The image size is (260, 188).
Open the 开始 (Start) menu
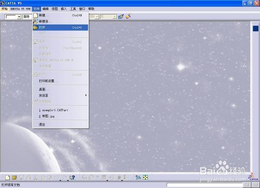5,9
